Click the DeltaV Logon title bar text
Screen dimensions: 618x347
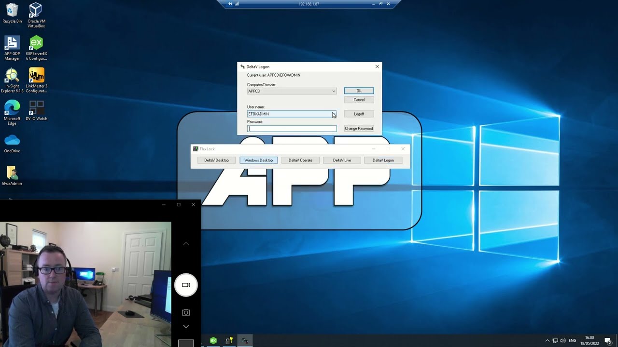tap(258, 67)
